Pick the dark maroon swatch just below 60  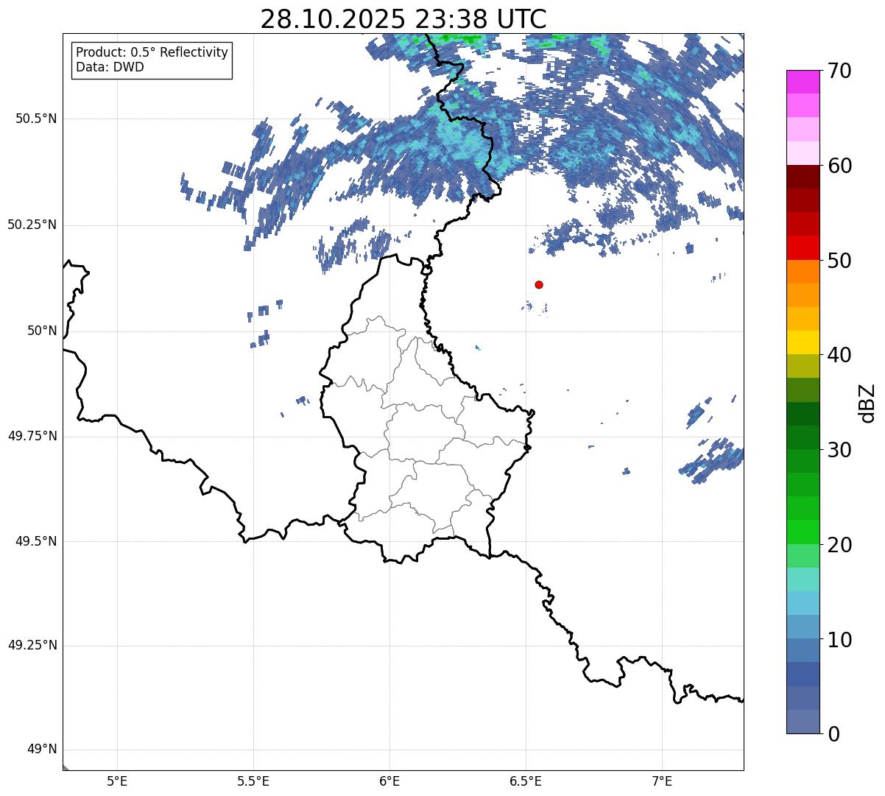803,177
